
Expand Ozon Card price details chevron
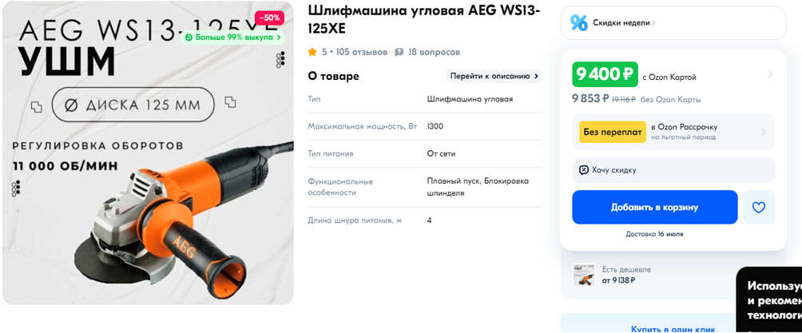770,75
